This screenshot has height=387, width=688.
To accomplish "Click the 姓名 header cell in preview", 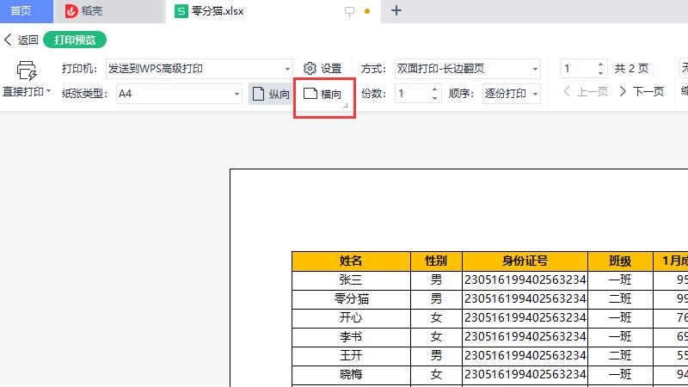I will (x=350, y=261).
